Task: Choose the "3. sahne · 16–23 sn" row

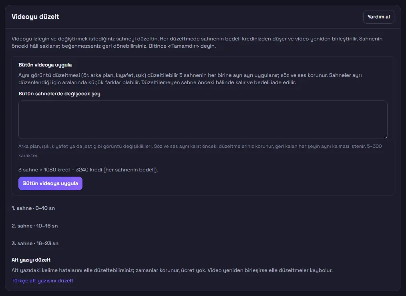Action: click(x=35, y=244)
